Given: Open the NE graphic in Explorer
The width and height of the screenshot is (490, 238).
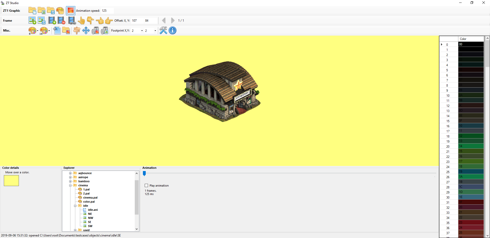Looking at the screenshot, I should point(90,214).
